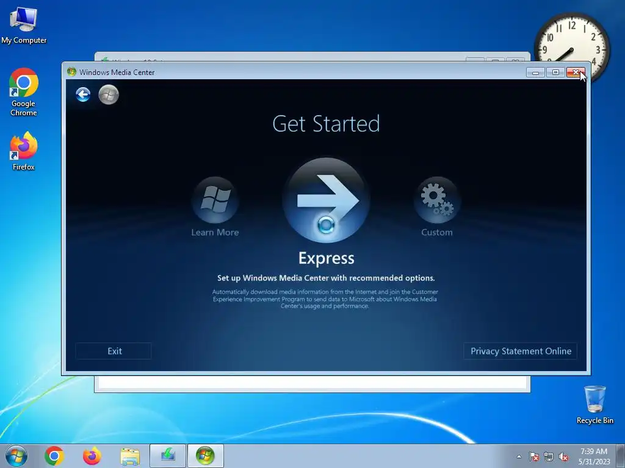Close the Windows Media Center window
The width and height of the screenshot is (625, 468).
576,72
